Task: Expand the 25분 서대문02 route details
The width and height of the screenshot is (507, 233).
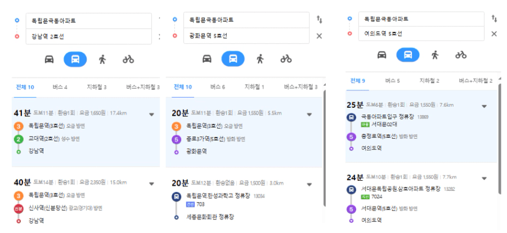Action: [484, 106]
